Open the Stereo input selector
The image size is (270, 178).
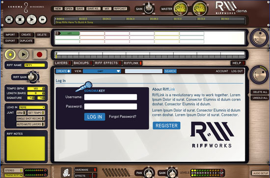point(13,171)
